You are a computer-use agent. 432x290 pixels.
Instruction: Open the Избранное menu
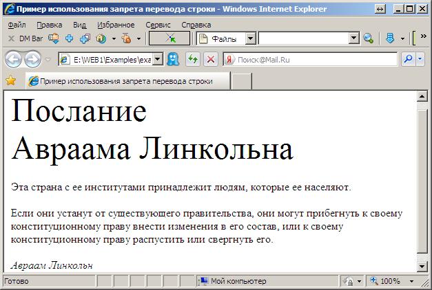click(x=116, y=25)
